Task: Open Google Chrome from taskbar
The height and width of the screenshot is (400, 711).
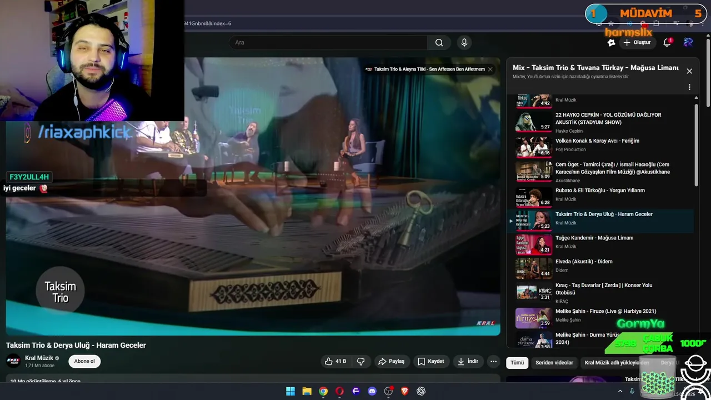Action: pos(323,391)
